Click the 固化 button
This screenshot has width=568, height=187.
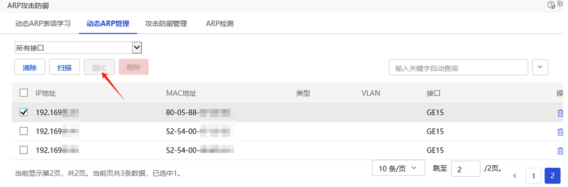click(99, 67)
